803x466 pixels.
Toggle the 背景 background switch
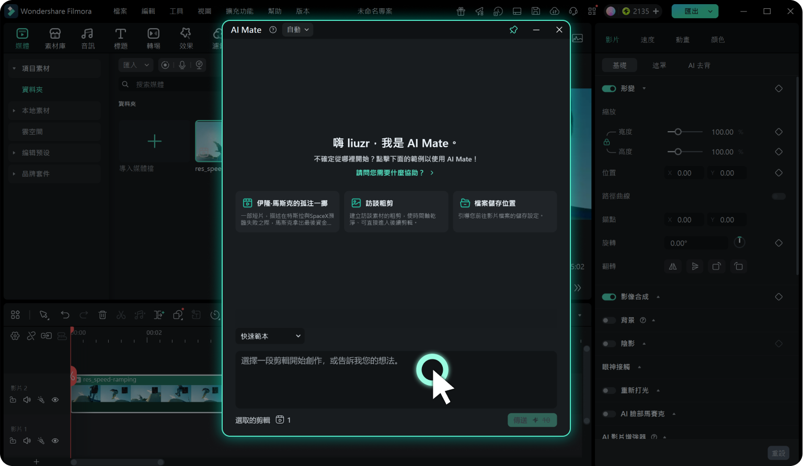tap(609, 320)
